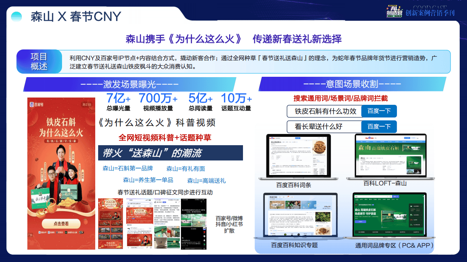Image resolution: width=467 pixels, height=262 pixels.
Task: Click the AI创造营 logo at top right
Action: coord(395,11)
